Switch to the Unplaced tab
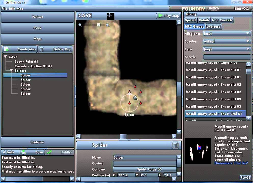Image resolution: width=253 pixels, height=183 pixels. point(214,26)
